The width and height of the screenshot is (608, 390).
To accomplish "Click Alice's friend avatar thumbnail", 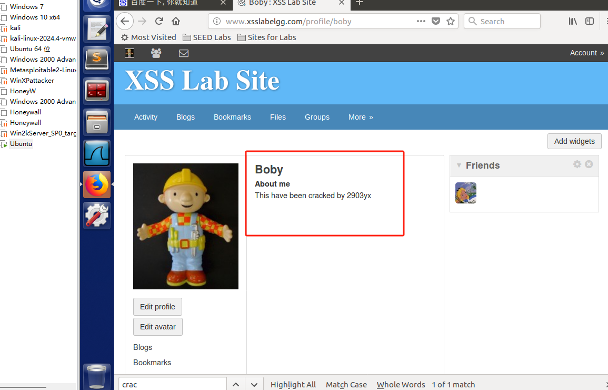I will (466, 193).
